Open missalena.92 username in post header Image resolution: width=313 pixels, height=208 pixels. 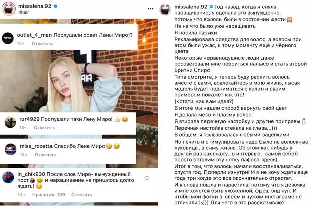pyautogui.click(x=35, y=6)
